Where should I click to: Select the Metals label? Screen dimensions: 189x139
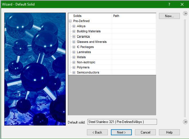pyautogui.click(x=81, y=57)
